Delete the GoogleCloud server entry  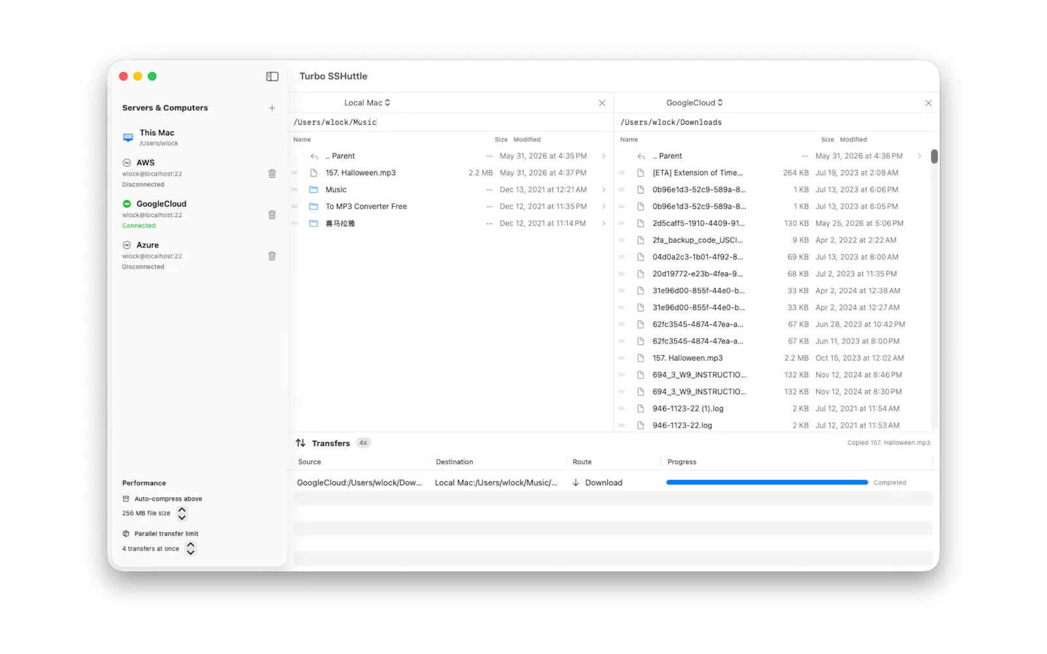(272, 215)
